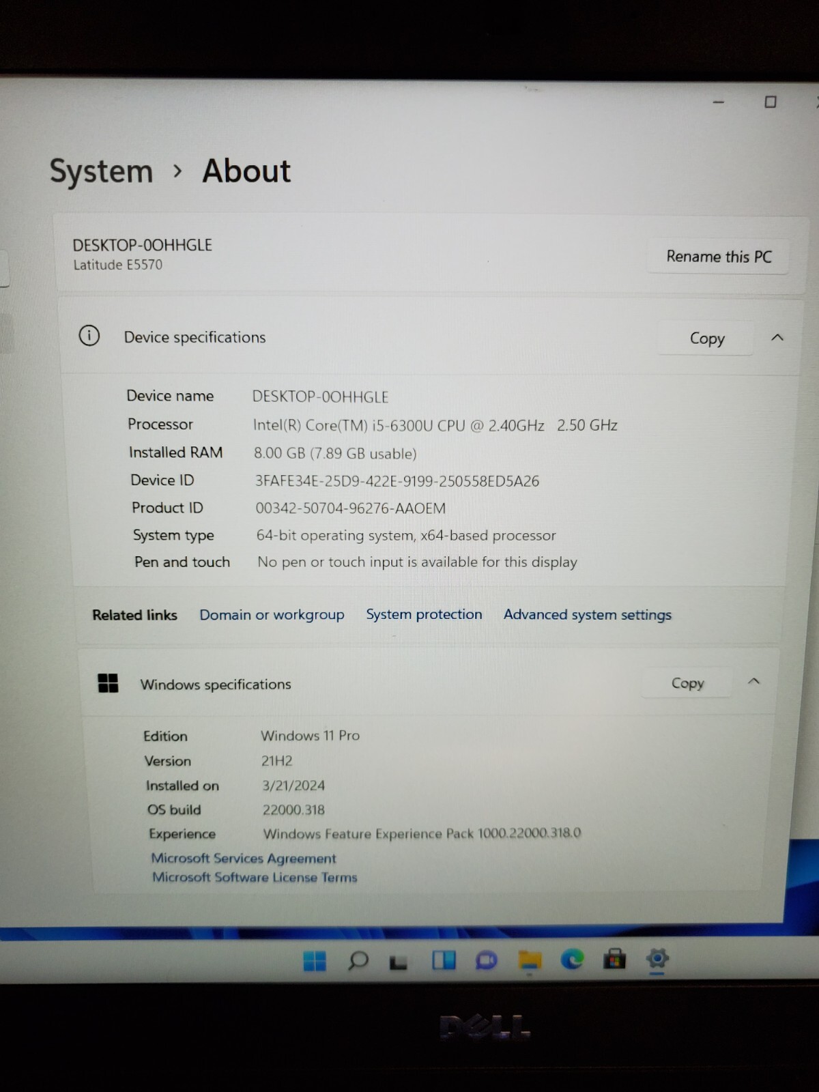Select Product ID 00342-50704-96276-AAOEM
Image resolution: width=819 pixels, height=1092 pixels.
click(x=351, y=508)
